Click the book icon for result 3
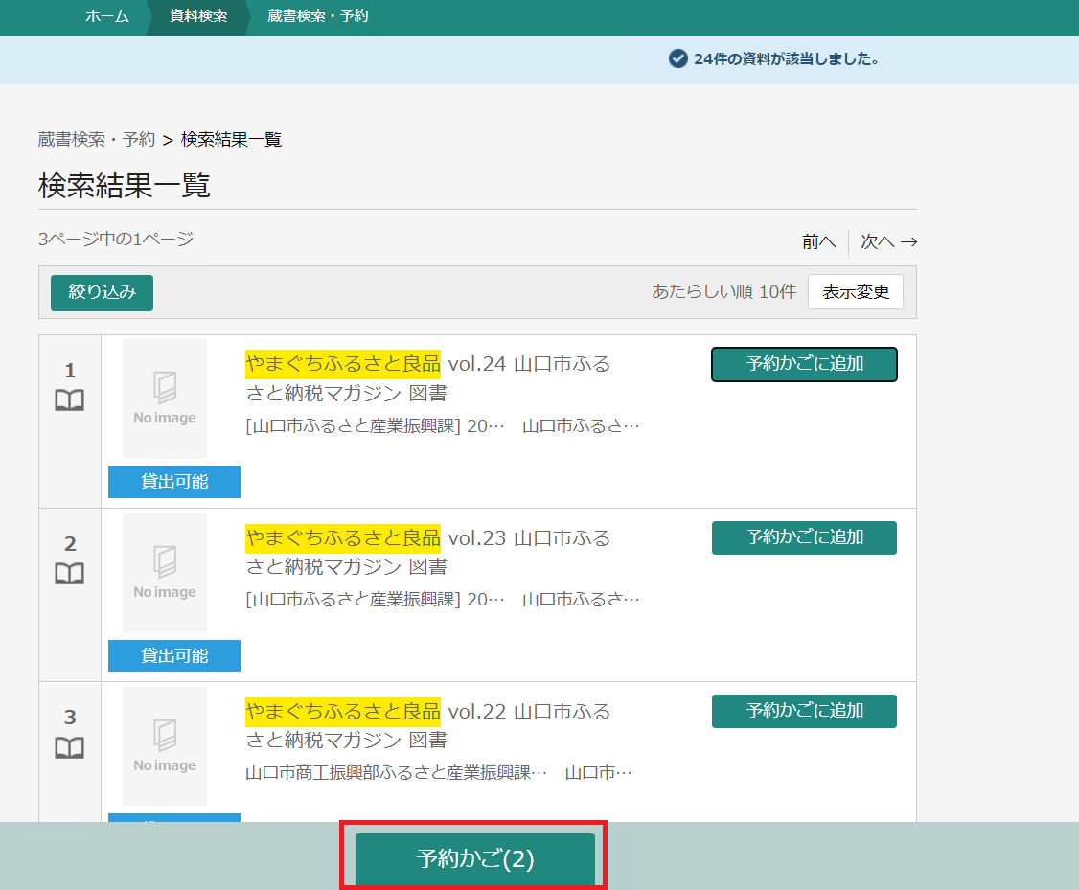The image size is (1079, 890). pyautogui.click(x=69, y=747)
